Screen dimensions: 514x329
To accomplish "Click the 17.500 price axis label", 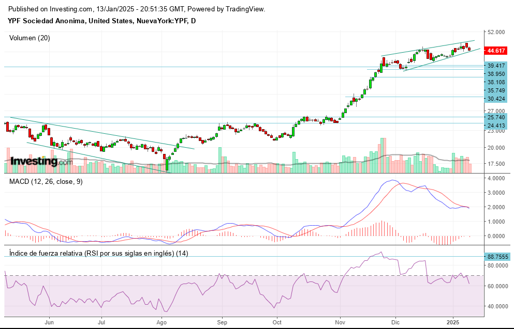I will [496, 164].
